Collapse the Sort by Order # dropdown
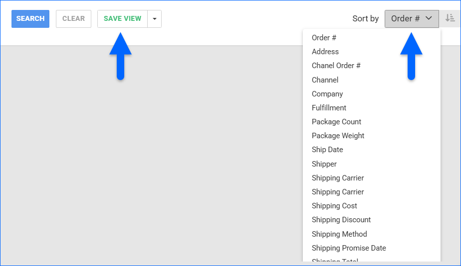 [x=411, y=19]
